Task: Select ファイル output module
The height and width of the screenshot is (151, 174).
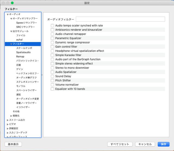Action: click(21, 36)
